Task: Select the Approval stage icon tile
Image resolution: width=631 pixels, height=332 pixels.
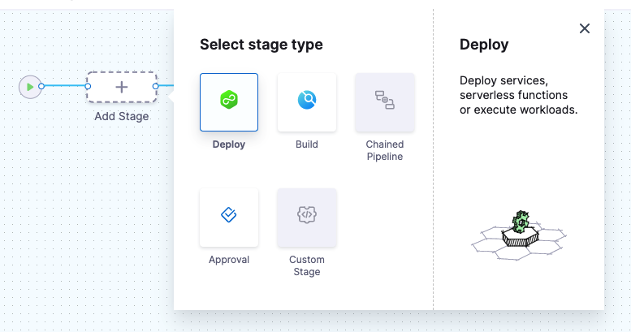Action: [x=229, y=217]
